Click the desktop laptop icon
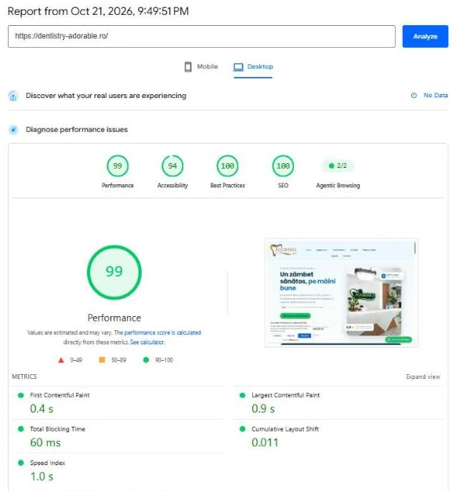This screenshot has height=491, width=456. pyautogui.click(x=238, y=67)
